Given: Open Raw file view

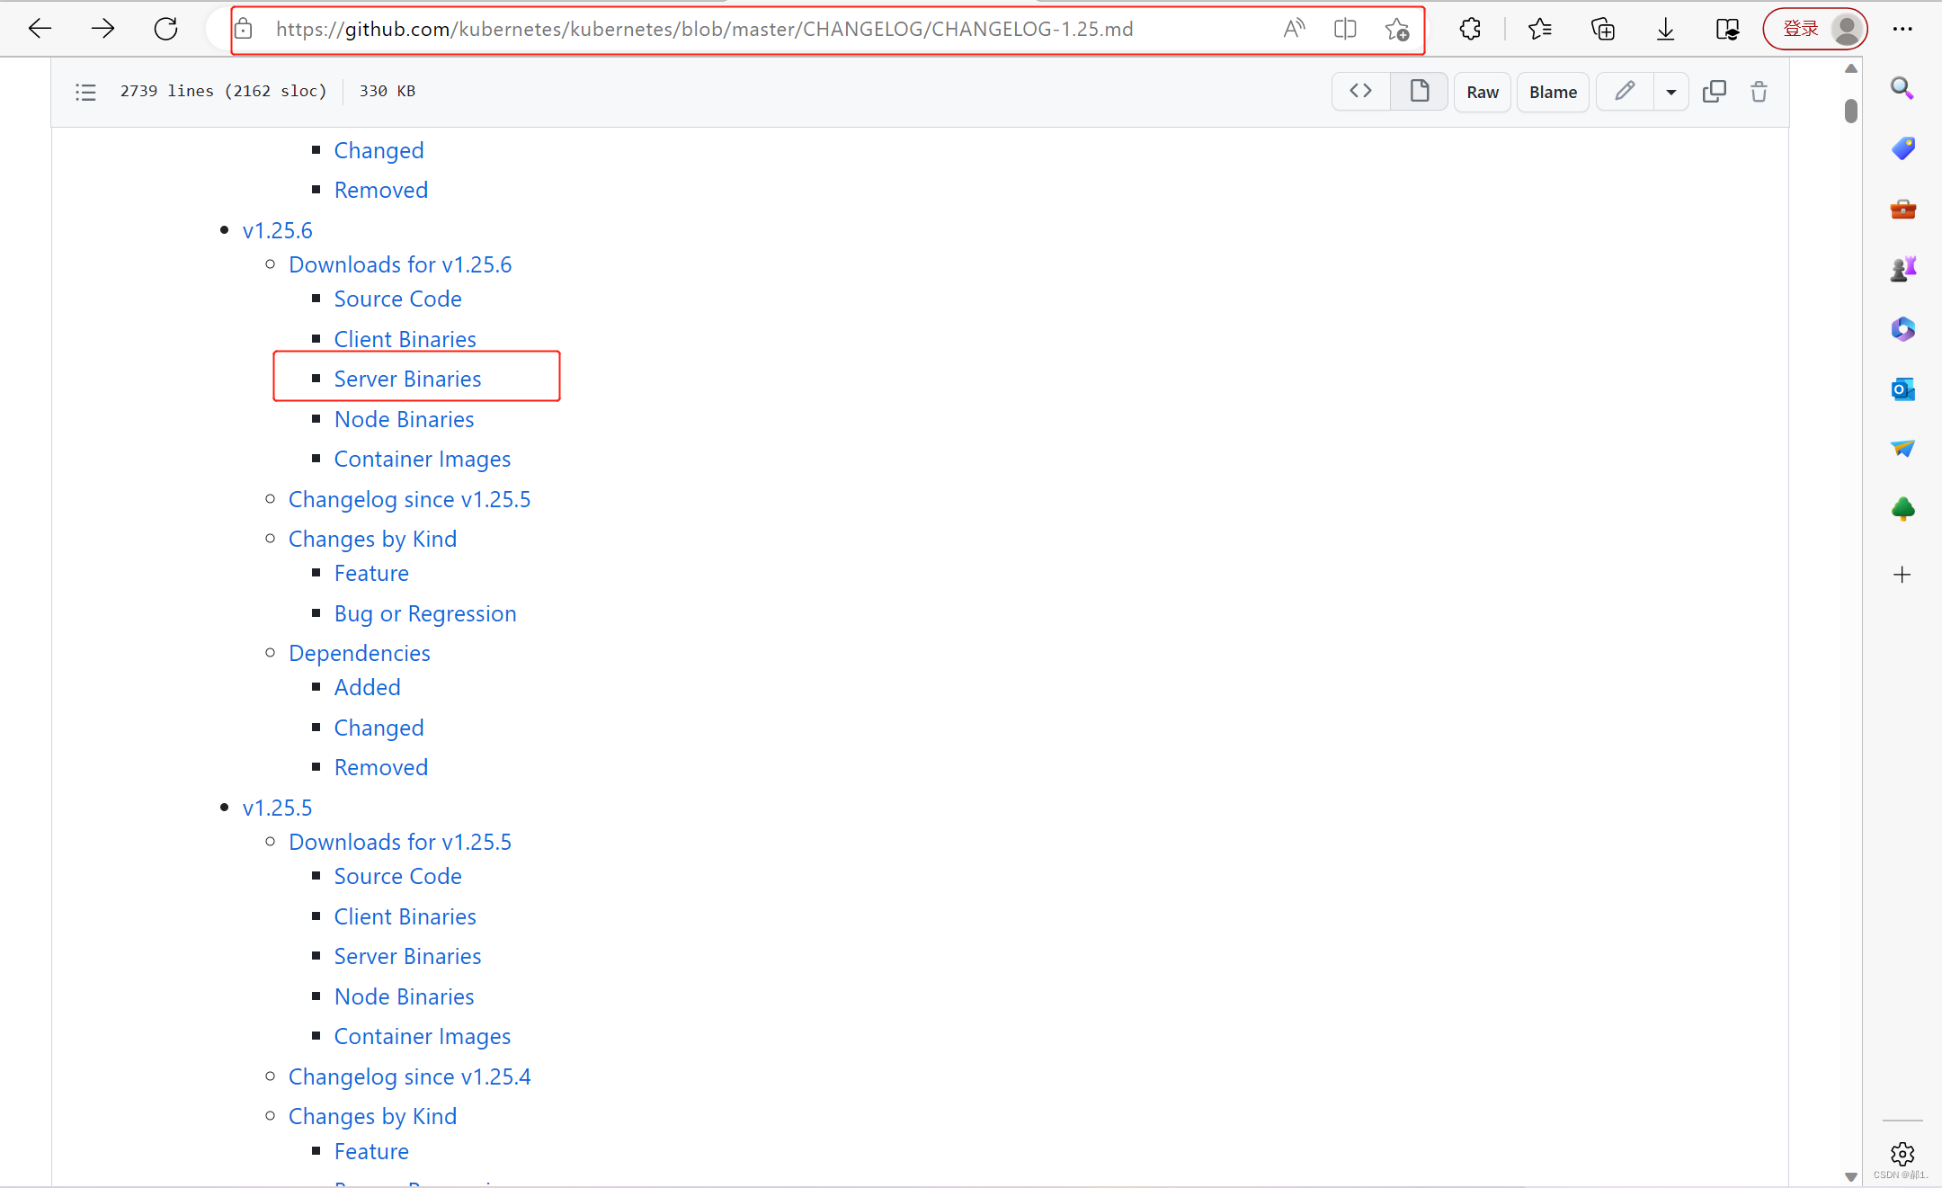Looking at the screenshot, I should (1482, 92).
